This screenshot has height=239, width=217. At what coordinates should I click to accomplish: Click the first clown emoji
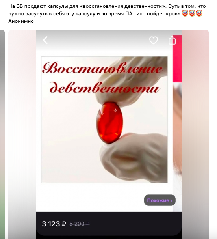[185, 13]
